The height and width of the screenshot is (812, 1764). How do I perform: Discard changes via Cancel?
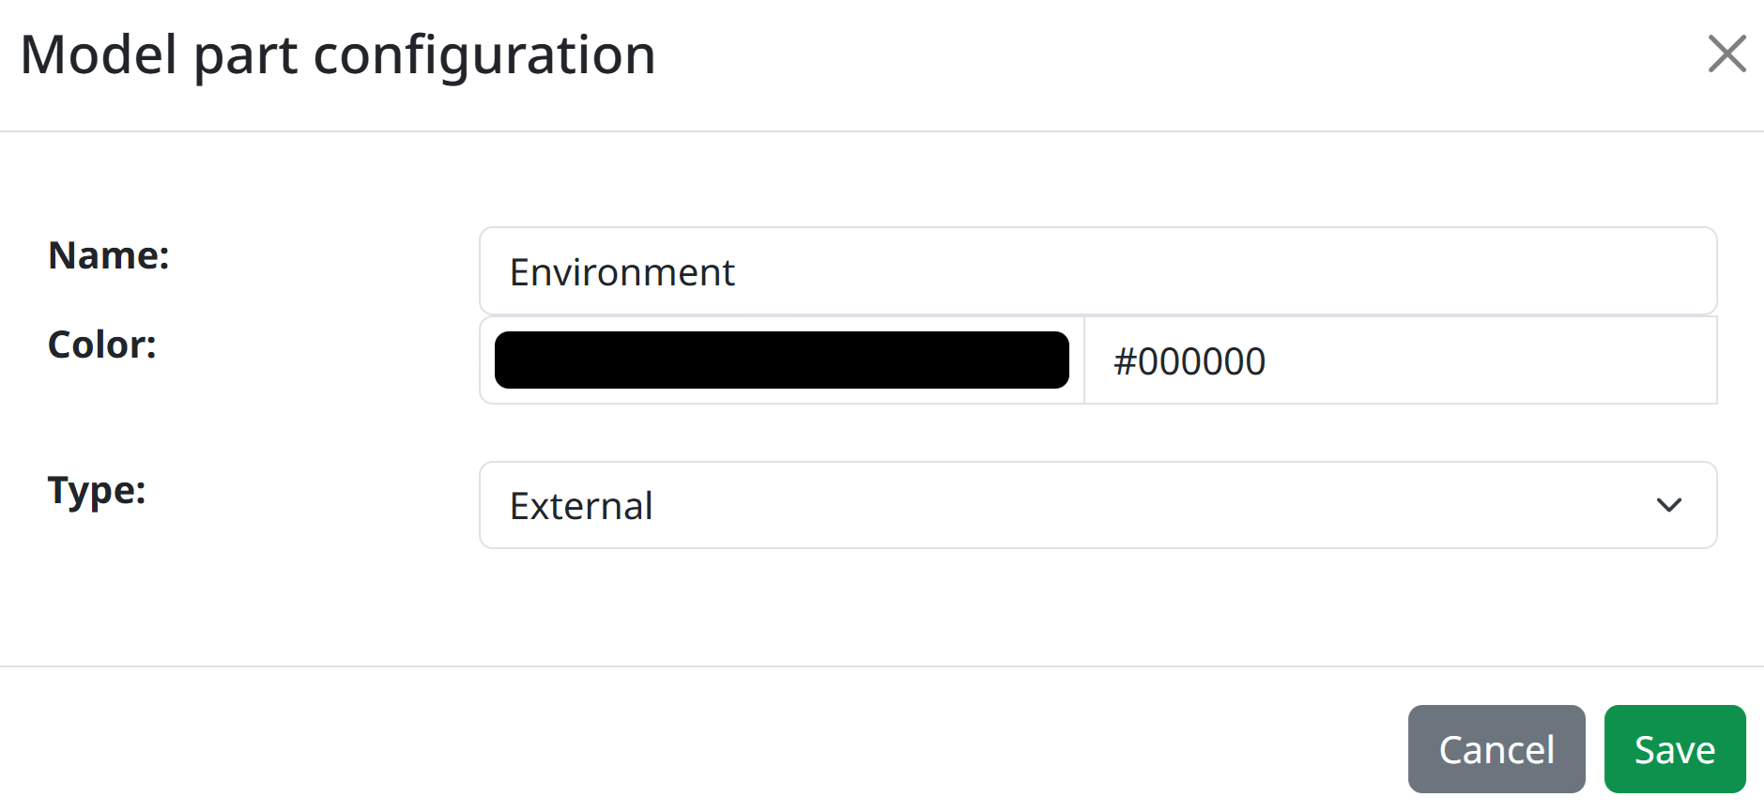pos(1496,749)
